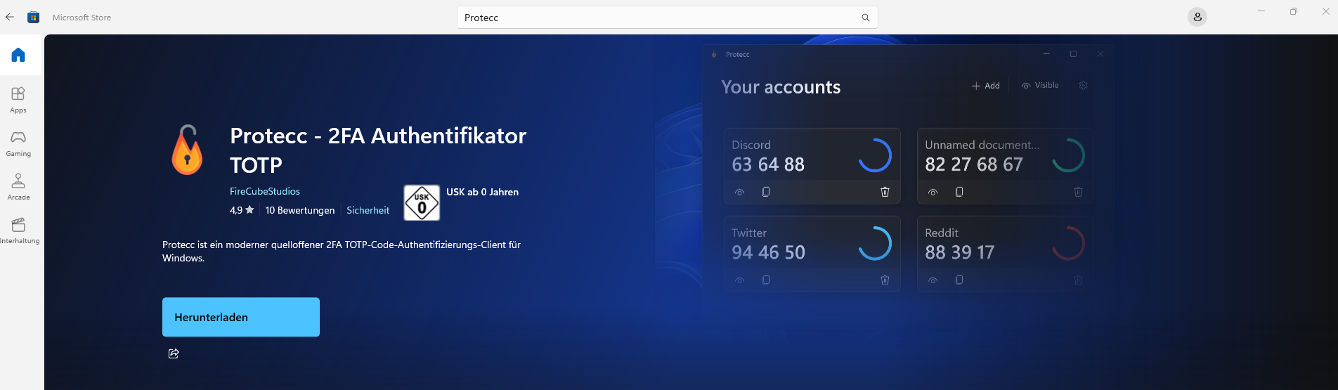1338x390 pixels.
Task: Copy code icon on Discord card
Action: click(766, 192)
